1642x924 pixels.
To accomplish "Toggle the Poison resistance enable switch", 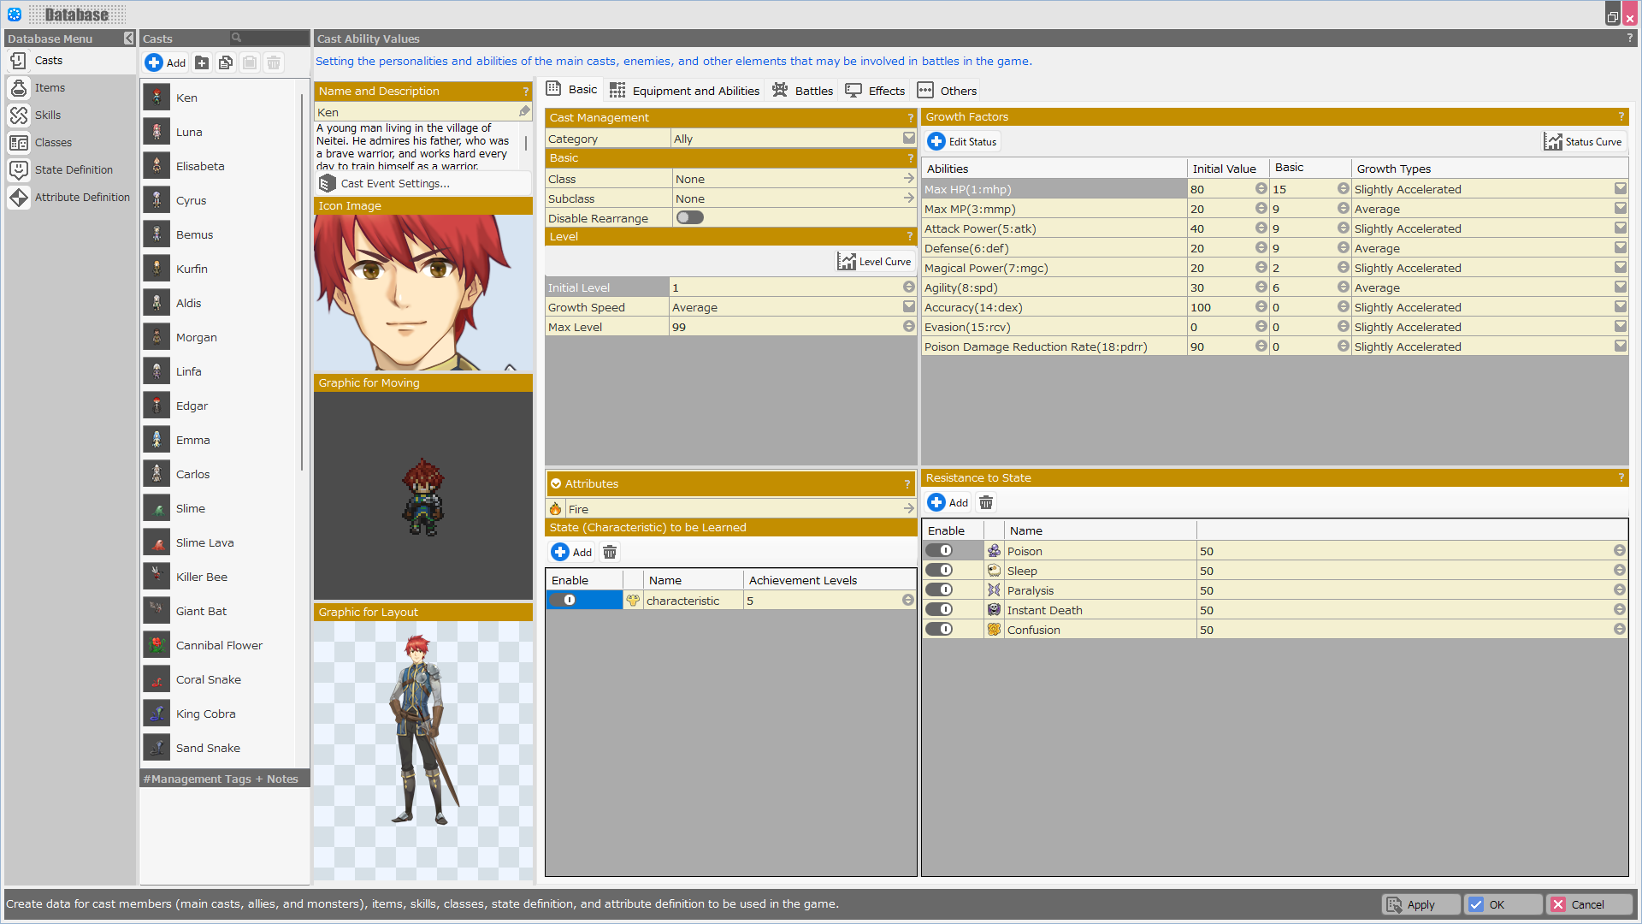I will click(940, 551).
